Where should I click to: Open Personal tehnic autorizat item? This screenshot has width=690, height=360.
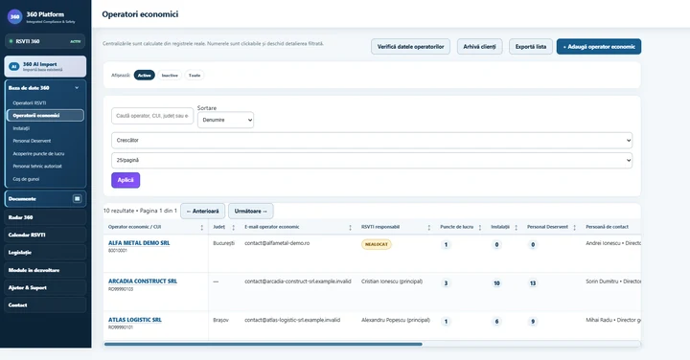pyautogui.click(x=37, y=167)
